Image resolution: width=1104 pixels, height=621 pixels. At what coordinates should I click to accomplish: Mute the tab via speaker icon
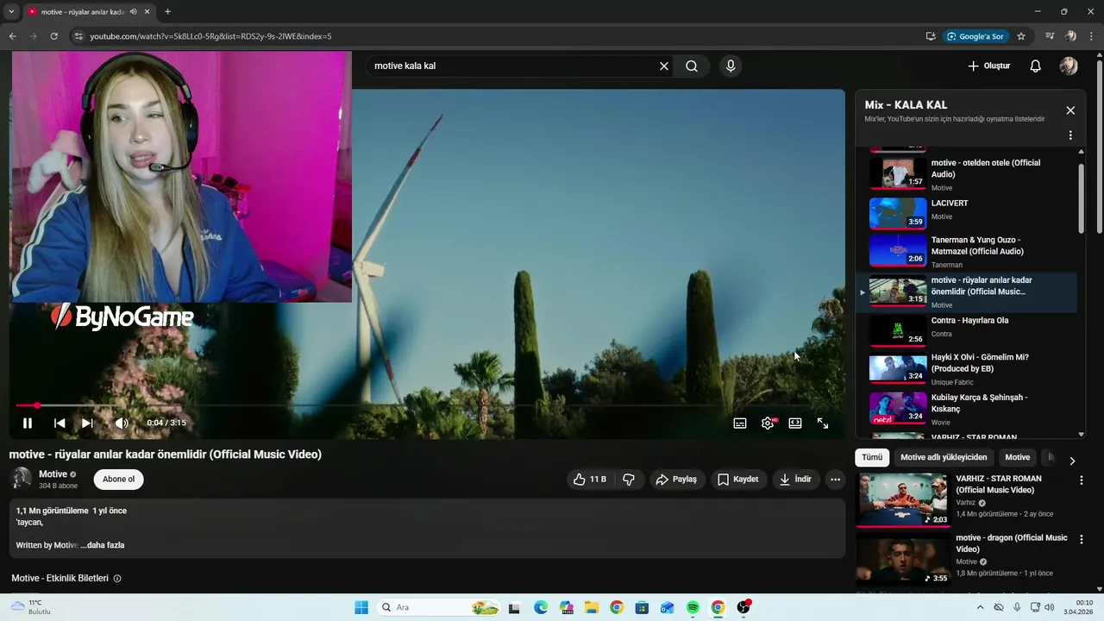click(133, 12)
